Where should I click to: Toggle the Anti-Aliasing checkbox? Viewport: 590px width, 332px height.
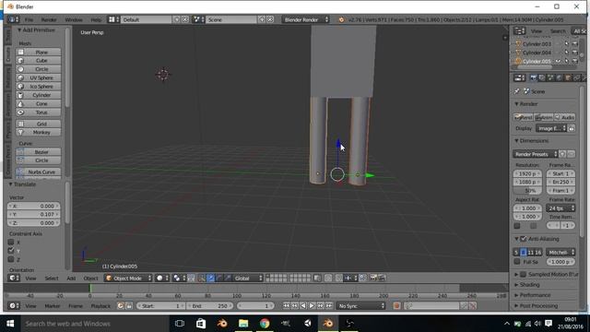[524, 239]
